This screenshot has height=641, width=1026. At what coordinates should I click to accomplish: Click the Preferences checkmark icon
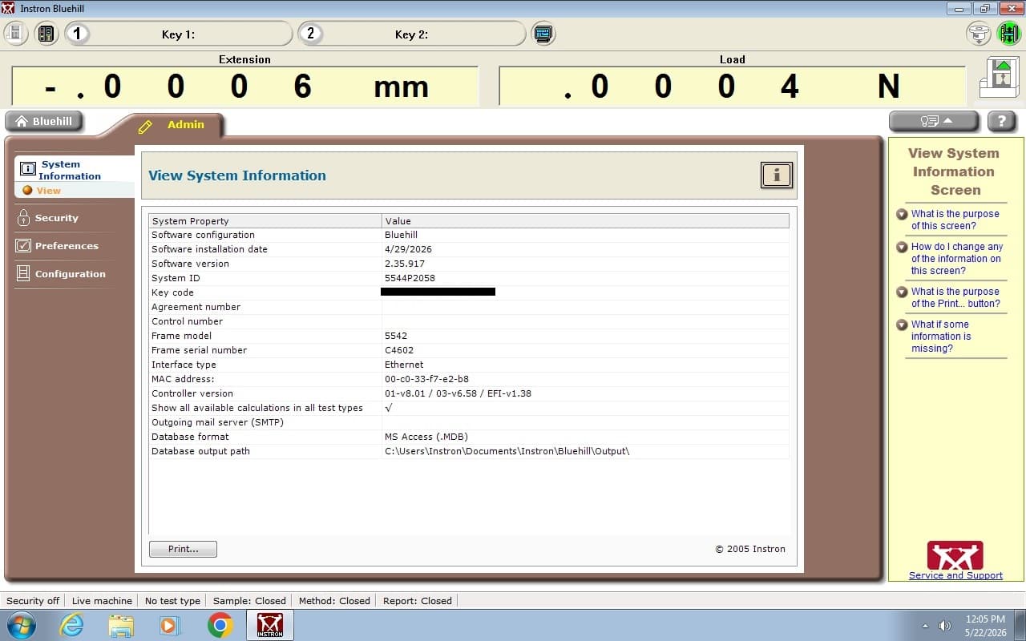click(x=24, y=246)
